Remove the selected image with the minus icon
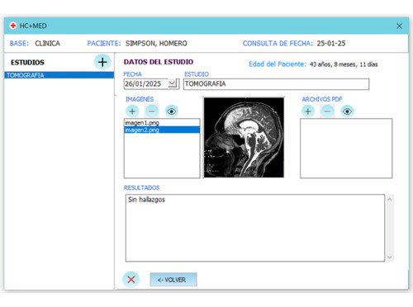 click(x=151, y=111)
